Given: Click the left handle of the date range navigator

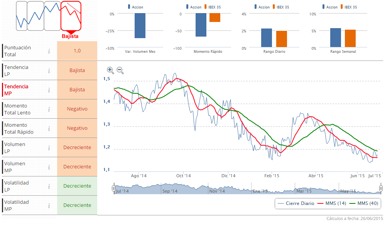Looking at the screenshot, I should (x=113, y=188).
